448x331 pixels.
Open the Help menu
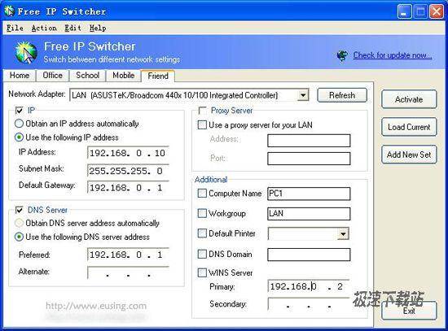(x=98, y=28)
